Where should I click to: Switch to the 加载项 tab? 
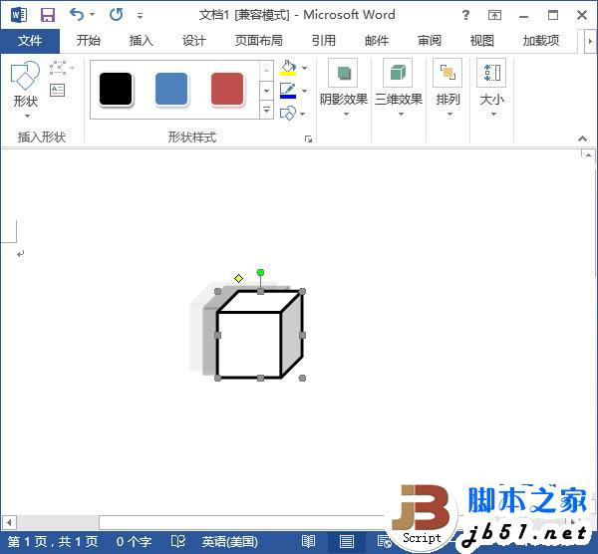(x=541, y=41)
